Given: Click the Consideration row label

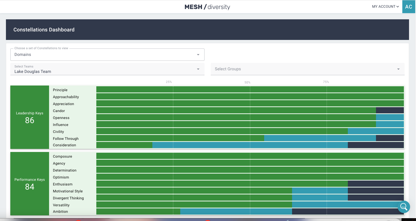Looking at the screenshot, I should pyautogui.click(x=65, y=145).
